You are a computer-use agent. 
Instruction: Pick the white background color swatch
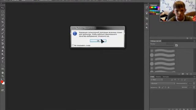click(4, 83)
